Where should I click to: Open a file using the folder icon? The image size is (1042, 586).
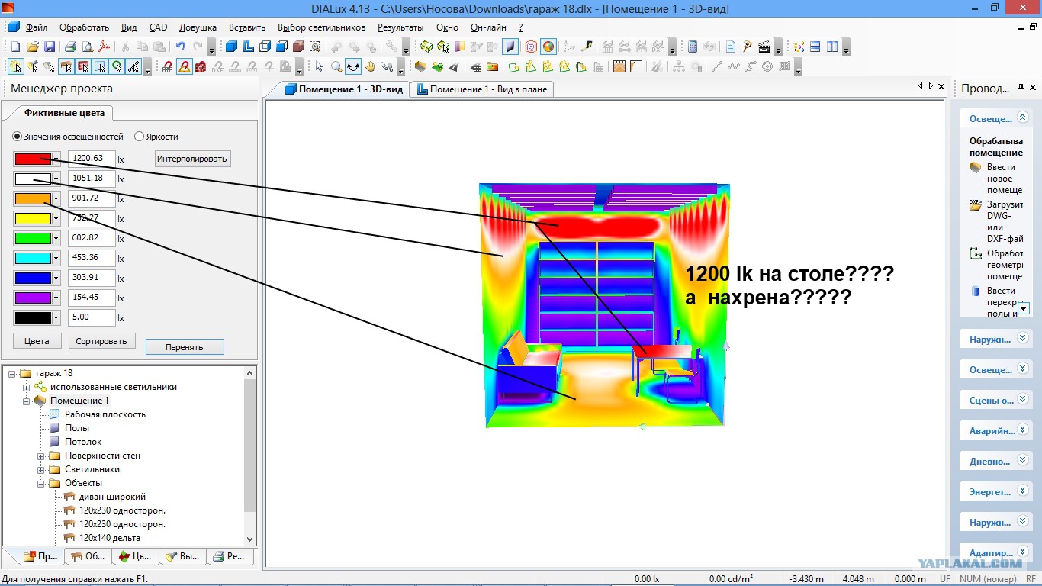(33, 47)
